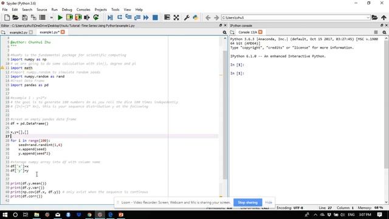Open the Tools menu
Viewport: 389px width, 219px height.
click(115, 10)
